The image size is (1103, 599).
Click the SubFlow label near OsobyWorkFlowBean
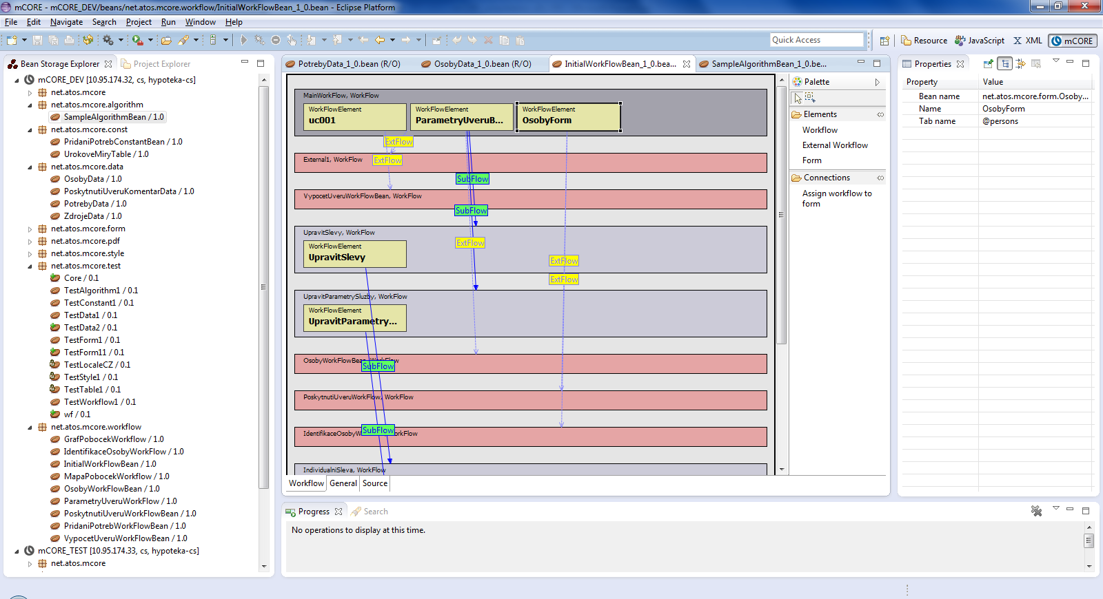[x=378, y=366]
